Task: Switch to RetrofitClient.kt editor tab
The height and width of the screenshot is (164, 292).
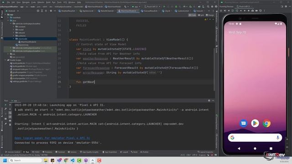Action: [x=105, y=11]
